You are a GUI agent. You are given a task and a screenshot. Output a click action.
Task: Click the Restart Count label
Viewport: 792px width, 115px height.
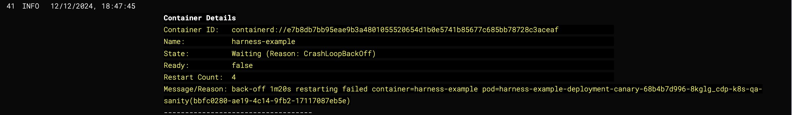coord(193,77)
